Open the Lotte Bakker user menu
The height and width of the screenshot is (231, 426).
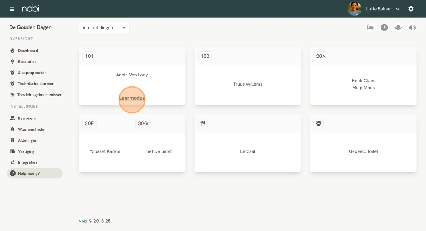pos(383,9)
